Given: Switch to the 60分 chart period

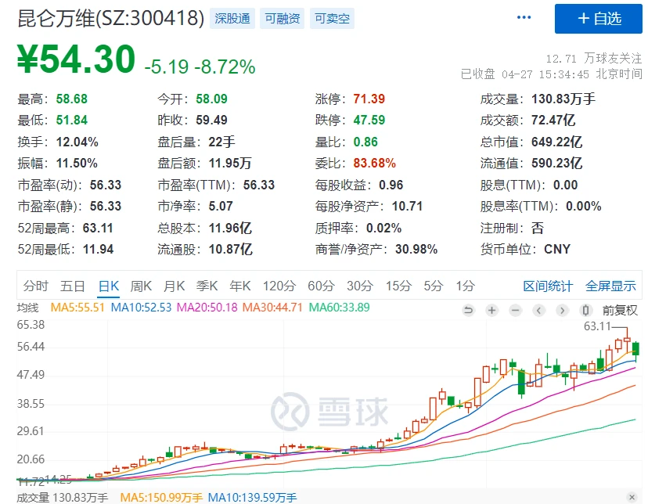Looking at the screenshot, I should (320, 286).
